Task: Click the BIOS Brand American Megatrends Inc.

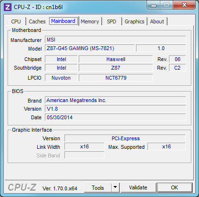Action: pyautogui.click(x=115, y=100)
